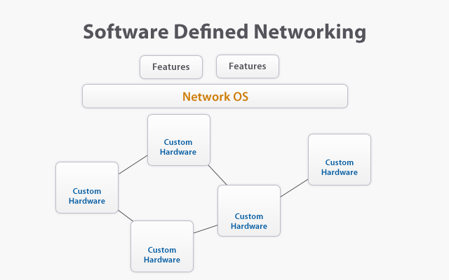Select the right Features box
This screenshot has height=280, width=449.
click(x=248, y=66)
